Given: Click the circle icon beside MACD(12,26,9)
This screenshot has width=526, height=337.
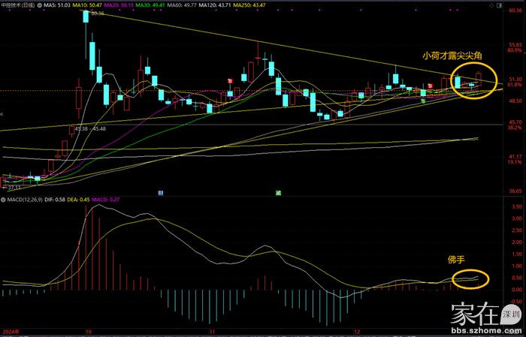Looking at the screenshot, I should point(4,200).
